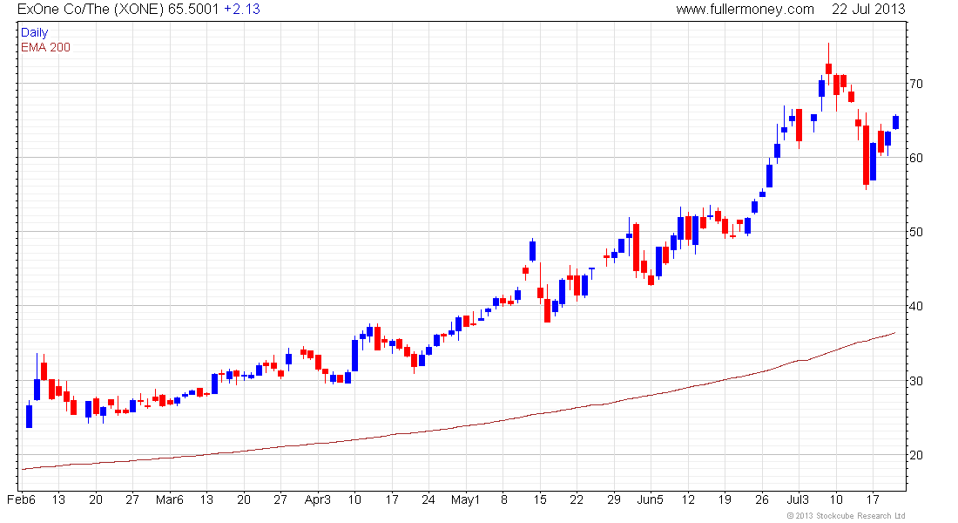Click the Stockcube Research Ltd copyright text

(846, 516)
